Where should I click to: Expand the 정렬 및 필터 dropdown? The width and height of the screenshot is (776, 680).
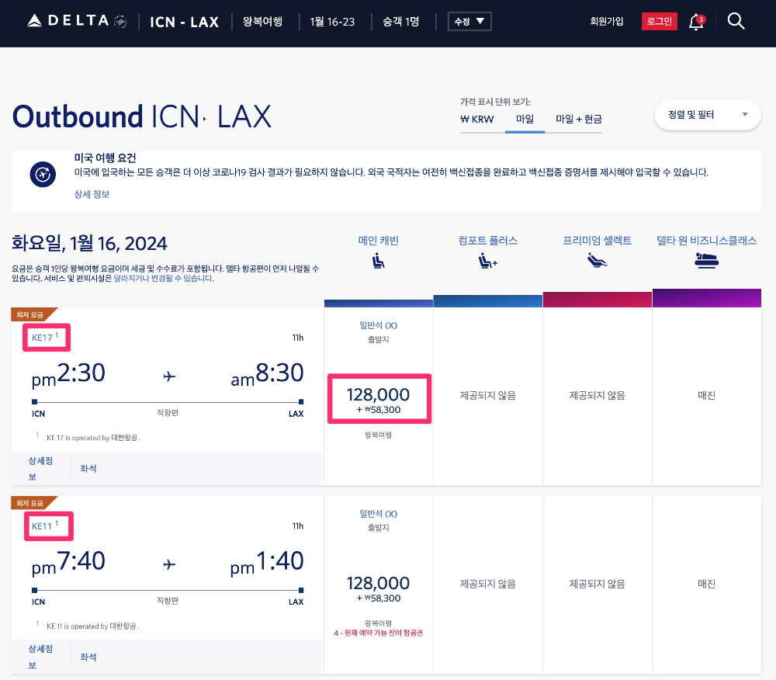click(707, 115)
